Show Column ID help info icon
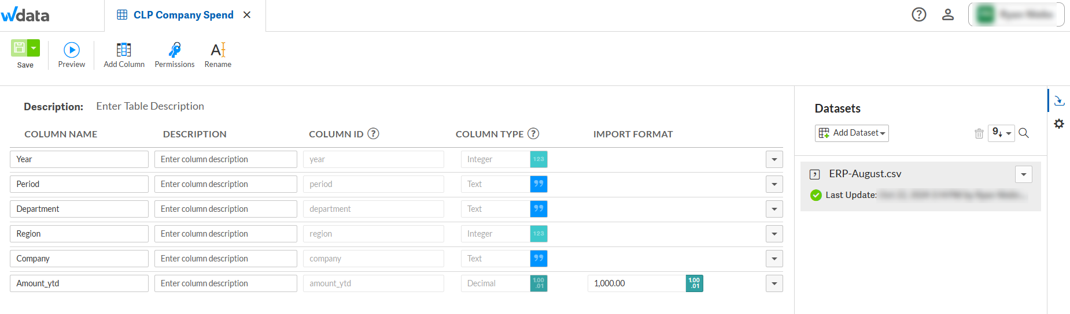Viewport: 1070px width, 314px height. (x=374, y=134)
